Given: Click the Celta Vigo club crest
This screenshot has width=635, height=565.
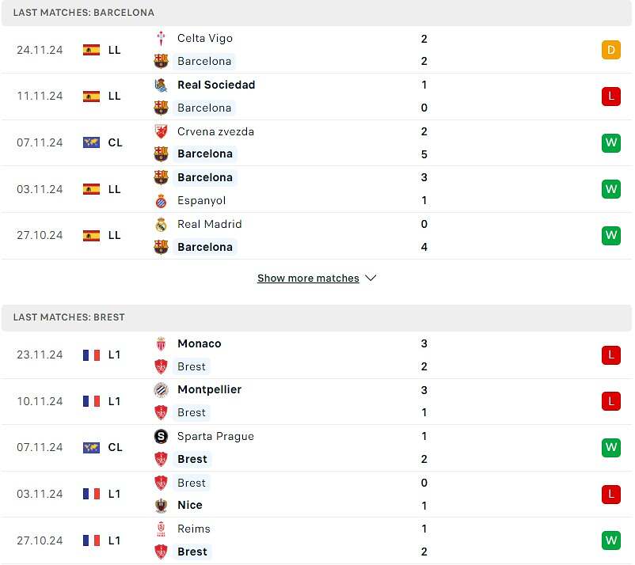Looking at the screenshot, I should click(x=161, y=38).
